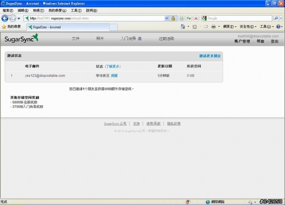Open the search provider dropdown arrow
The width and height of the screenshot is (285, 205).
(281, 18)
